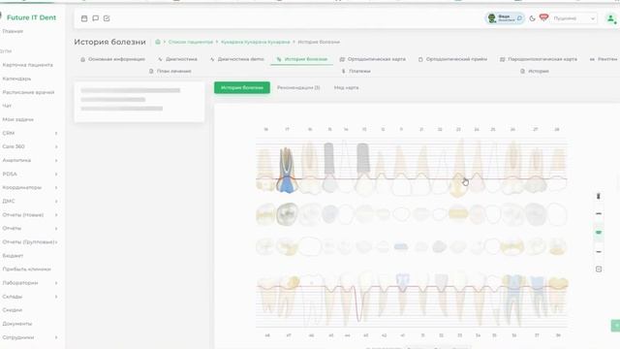Select occlusal view of tooth 17 in second row

pyautogui.click(x=287, y=214)
